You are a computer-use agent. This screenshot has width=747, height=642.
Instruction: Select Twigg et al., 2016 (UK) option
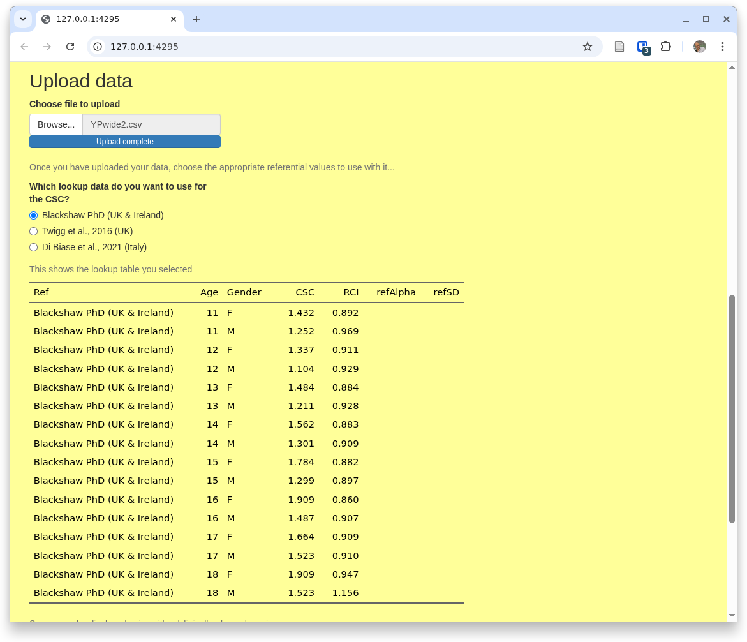pos(34,232)
